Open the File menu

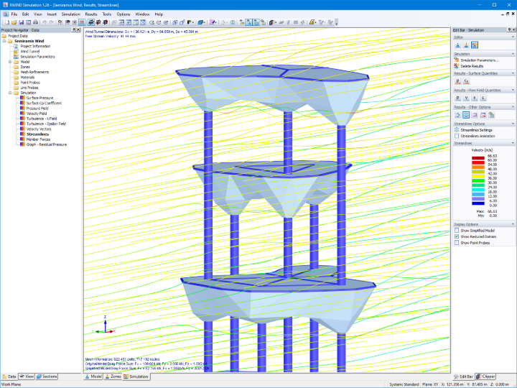click(x=14, y=14)
